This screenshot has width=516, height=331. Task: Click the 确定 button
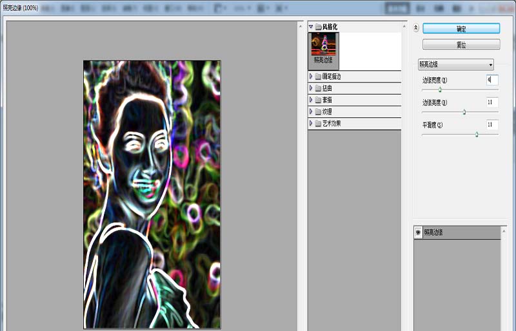pyautogui.click(x=461, y=28)
